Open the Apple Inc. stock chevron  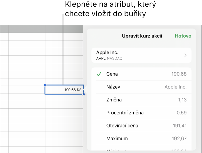pyautogui.click(x=185, y=55)
